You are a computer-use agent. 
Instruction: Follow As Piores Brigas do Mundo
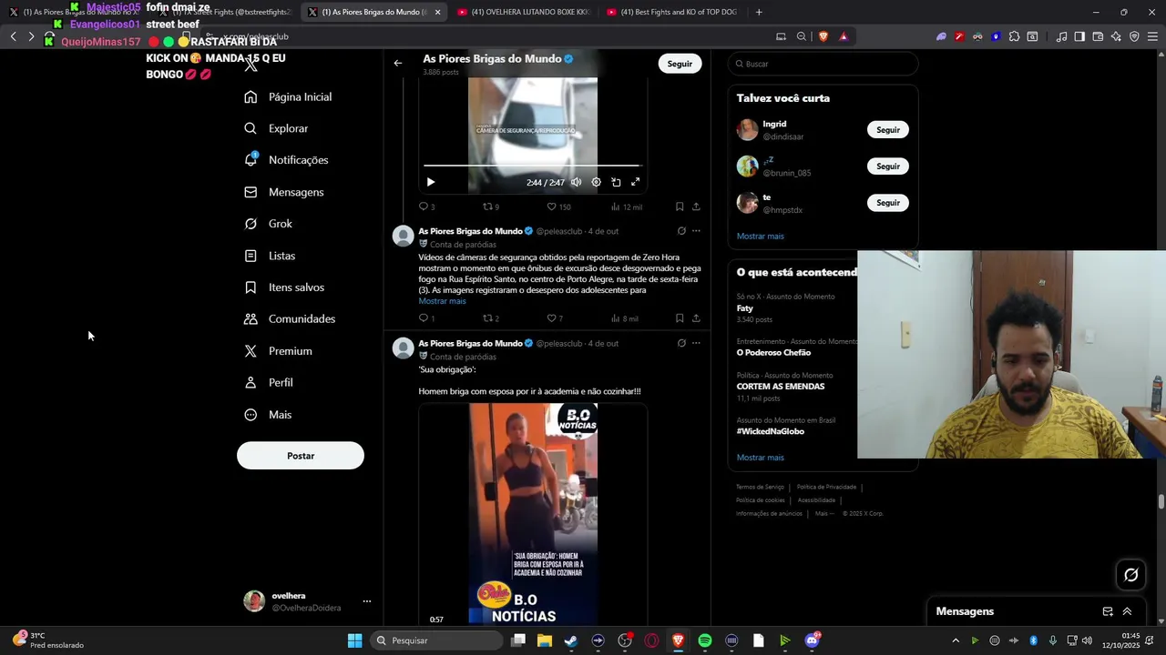(680, 64)
